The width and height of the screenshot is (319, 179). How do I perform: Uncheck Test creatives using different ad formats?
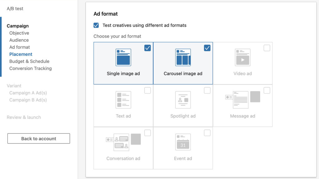point(96,25)
